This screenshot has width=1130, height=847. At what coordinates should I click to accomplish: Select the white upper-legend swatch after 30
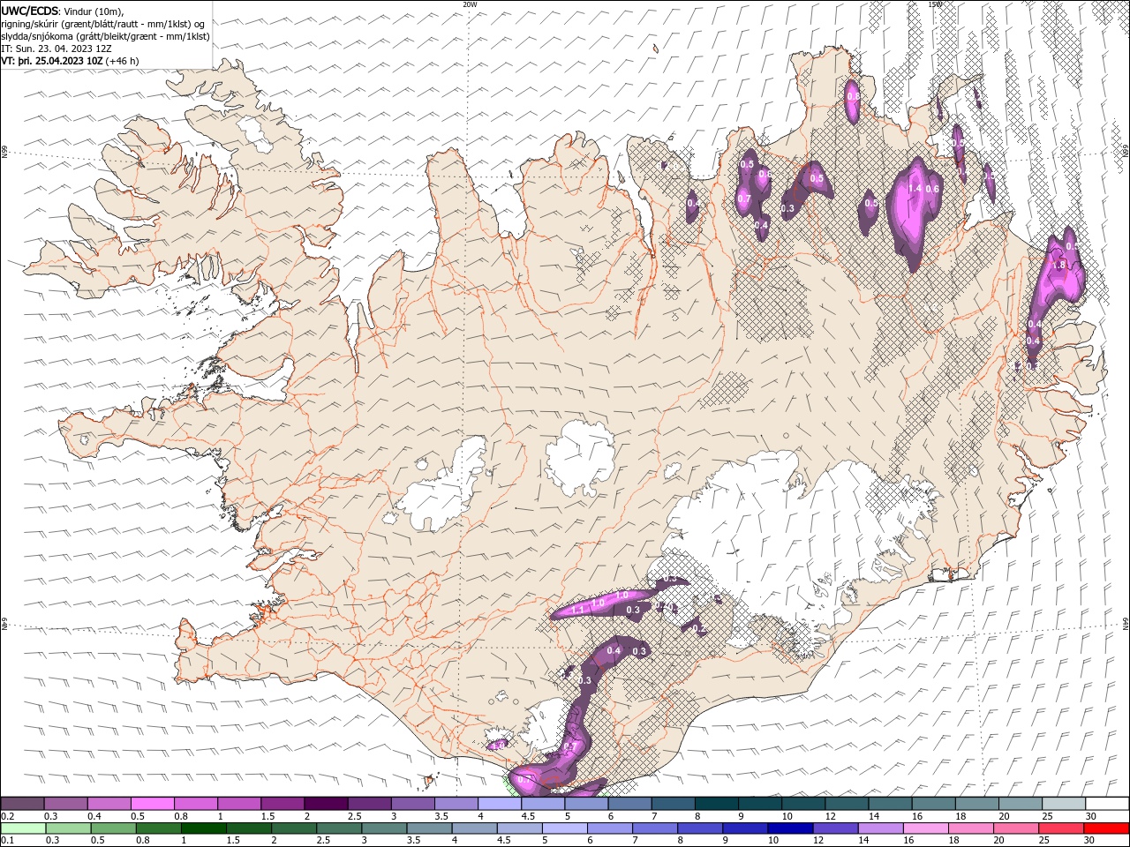tap(1107, 804)
